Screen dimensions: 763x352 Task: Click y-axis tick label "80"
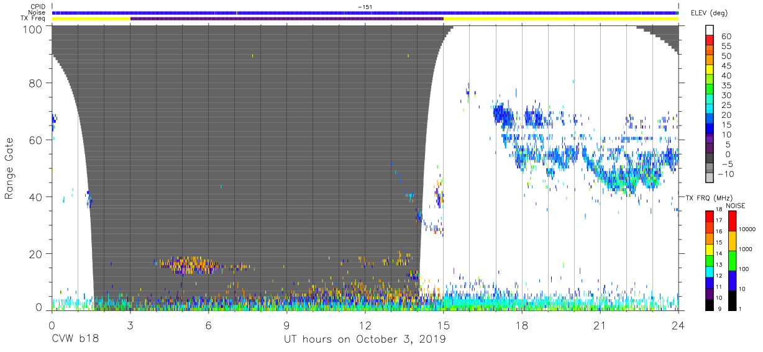click(x=36, y=83)
